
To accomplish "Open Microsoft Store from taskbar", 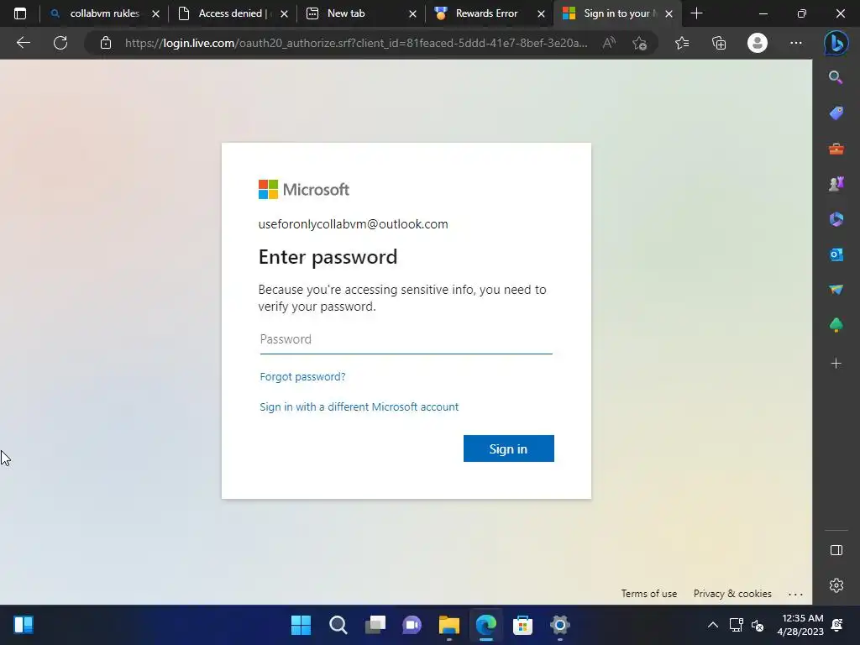I will pyautogui.click(x=522, y=625).
